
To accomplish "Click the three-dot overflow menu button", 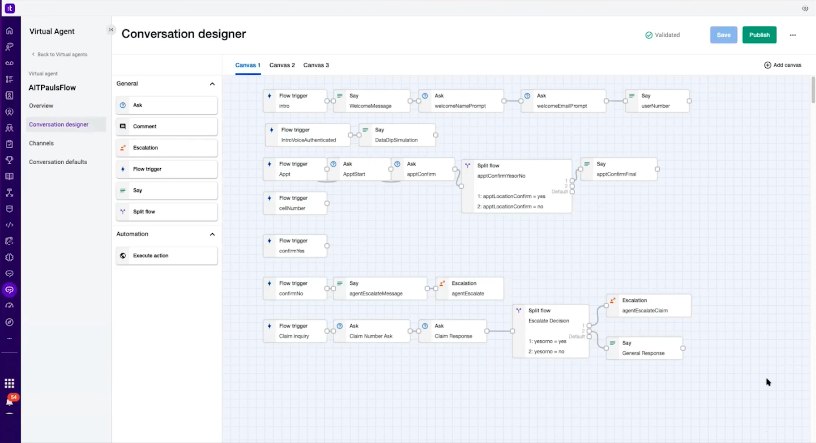I will [792, 34].
